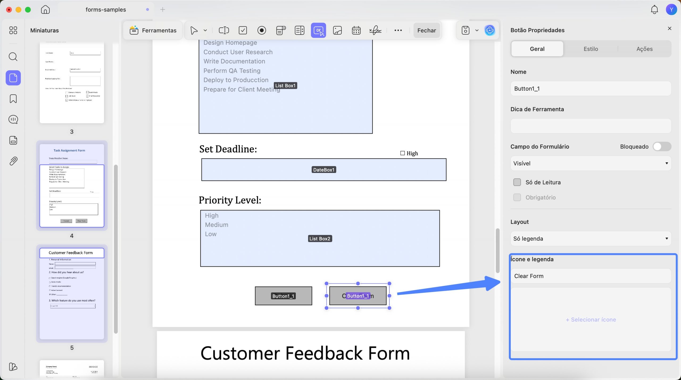
Task: Click the Nome input field Button1_1
Action: [x=591, y=89]
